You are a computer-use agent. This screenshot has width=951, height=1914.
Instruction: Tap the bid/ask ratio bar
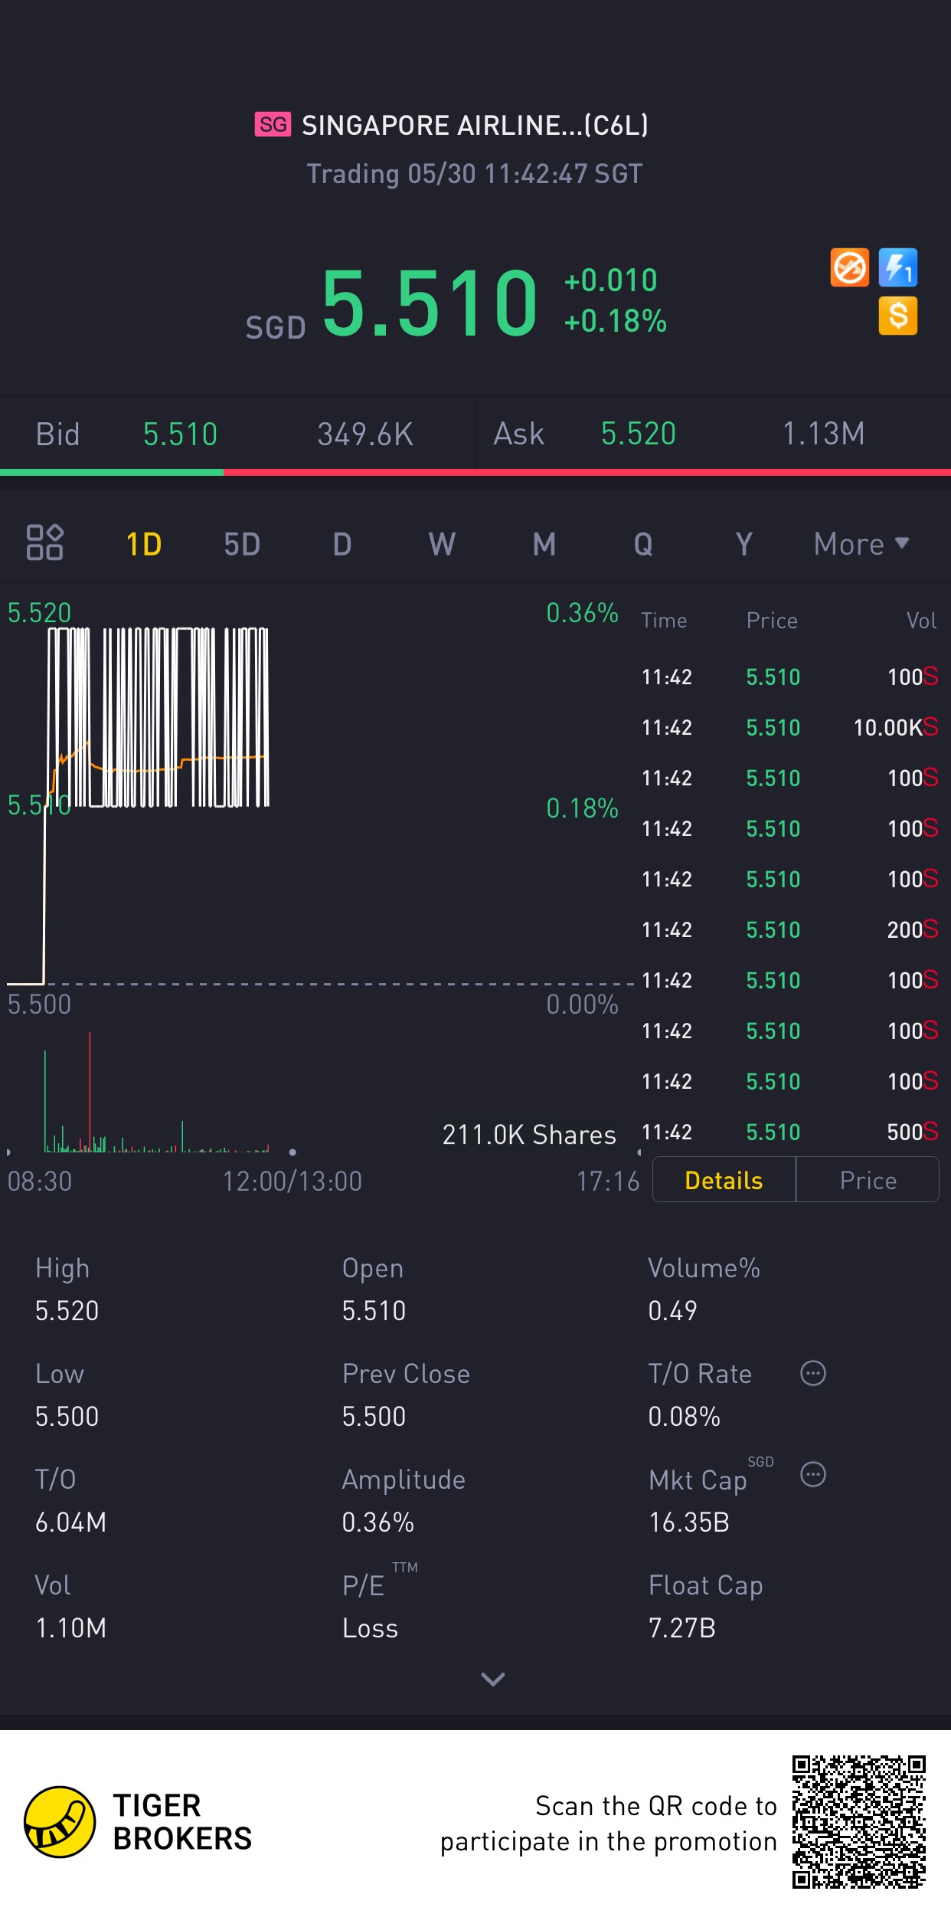(475, 472)
